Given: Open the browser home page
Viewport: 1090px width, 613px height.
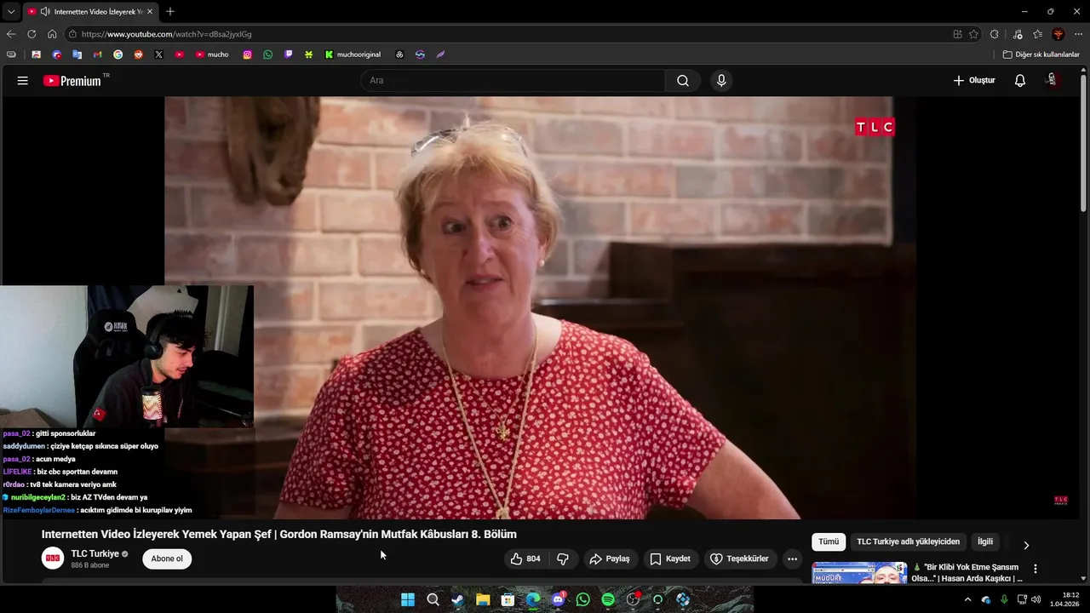Looking at the screenshot, I should (52, 34).
